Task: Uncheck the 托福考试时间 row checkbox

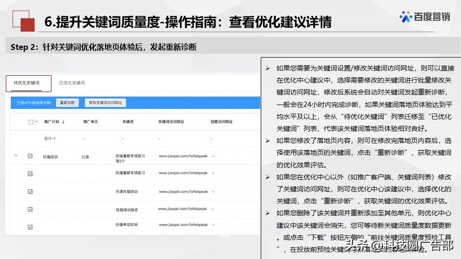Action: 30,227
